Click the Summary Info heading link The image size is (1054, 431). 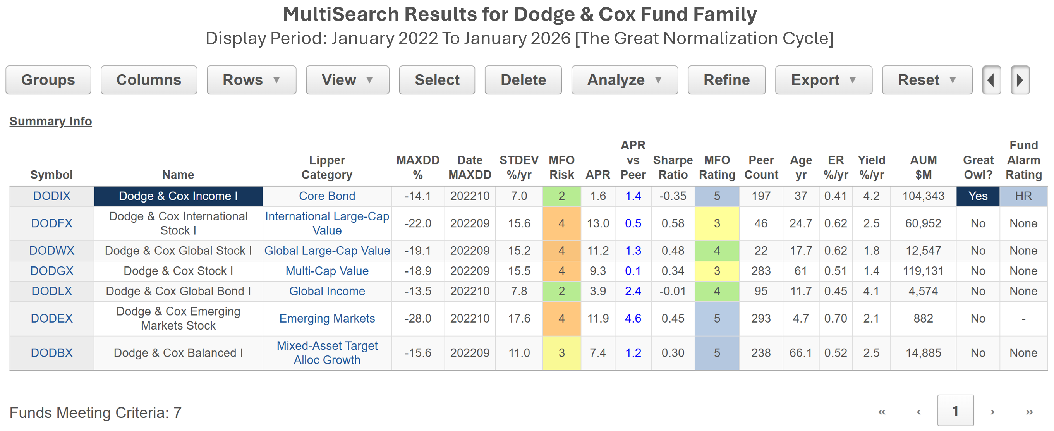[x=51, y=122]
